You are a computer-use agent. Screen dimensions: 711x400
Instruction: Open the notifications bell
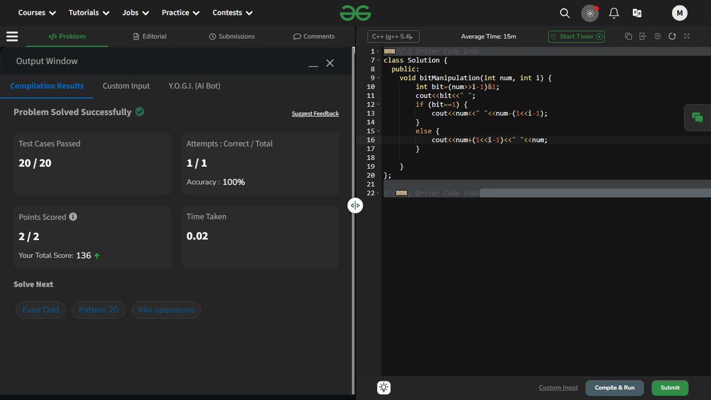(x=614, y=13)
